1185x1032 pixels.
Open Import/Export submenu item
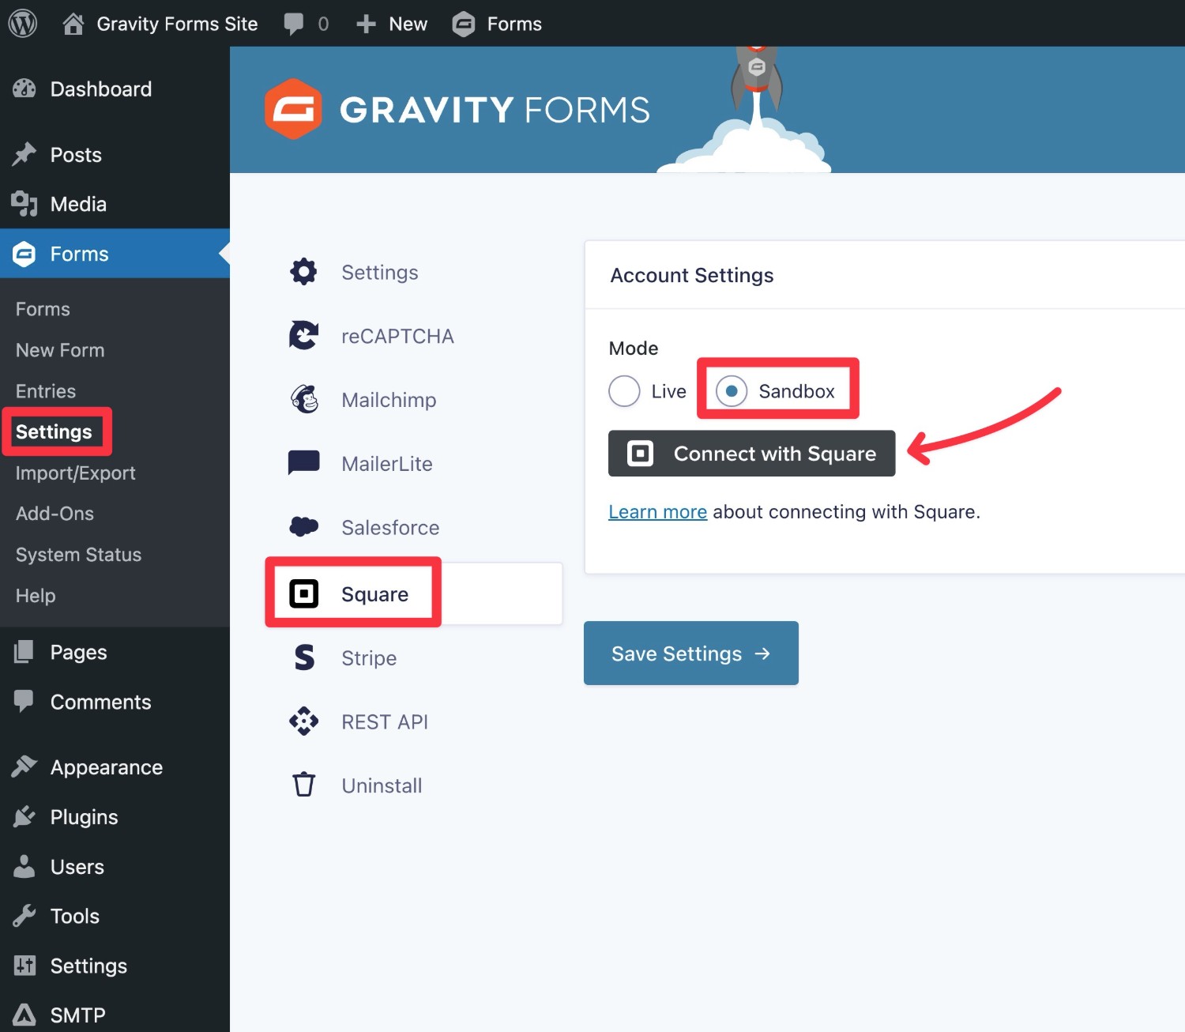click(x=76, y=473)
